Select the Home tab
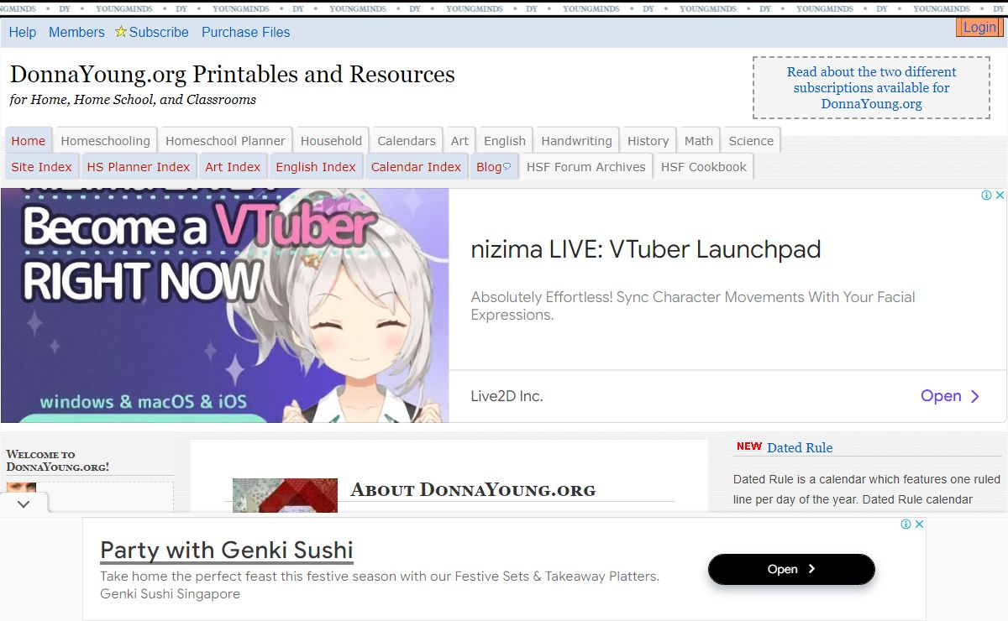This screenshot has width=1008, height=621. click(29, 141)
